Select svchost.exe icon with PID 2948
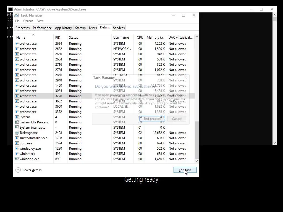 point(17,80)
